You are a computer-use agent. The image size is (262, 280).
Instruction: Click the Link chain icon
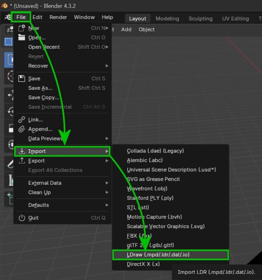pyautogui.click(x=22, y=120)
